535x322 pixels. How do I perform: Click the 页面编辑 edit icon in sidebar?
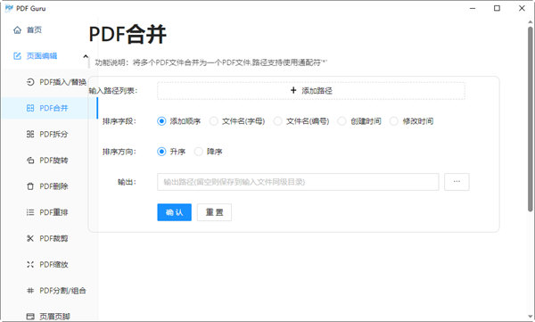click(17, 56)
